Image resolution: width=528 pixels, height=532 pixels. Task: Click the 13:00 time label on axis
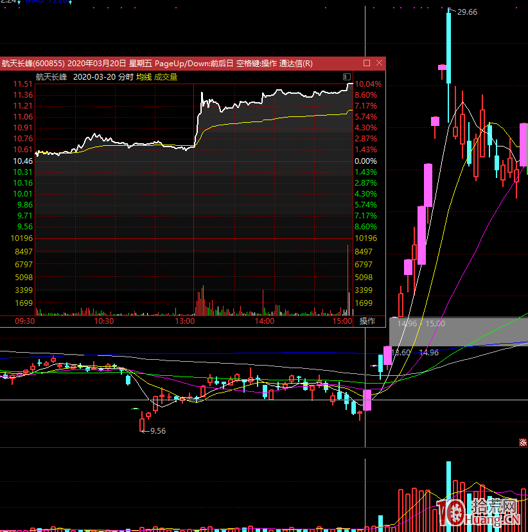click(x=186, y=321)
